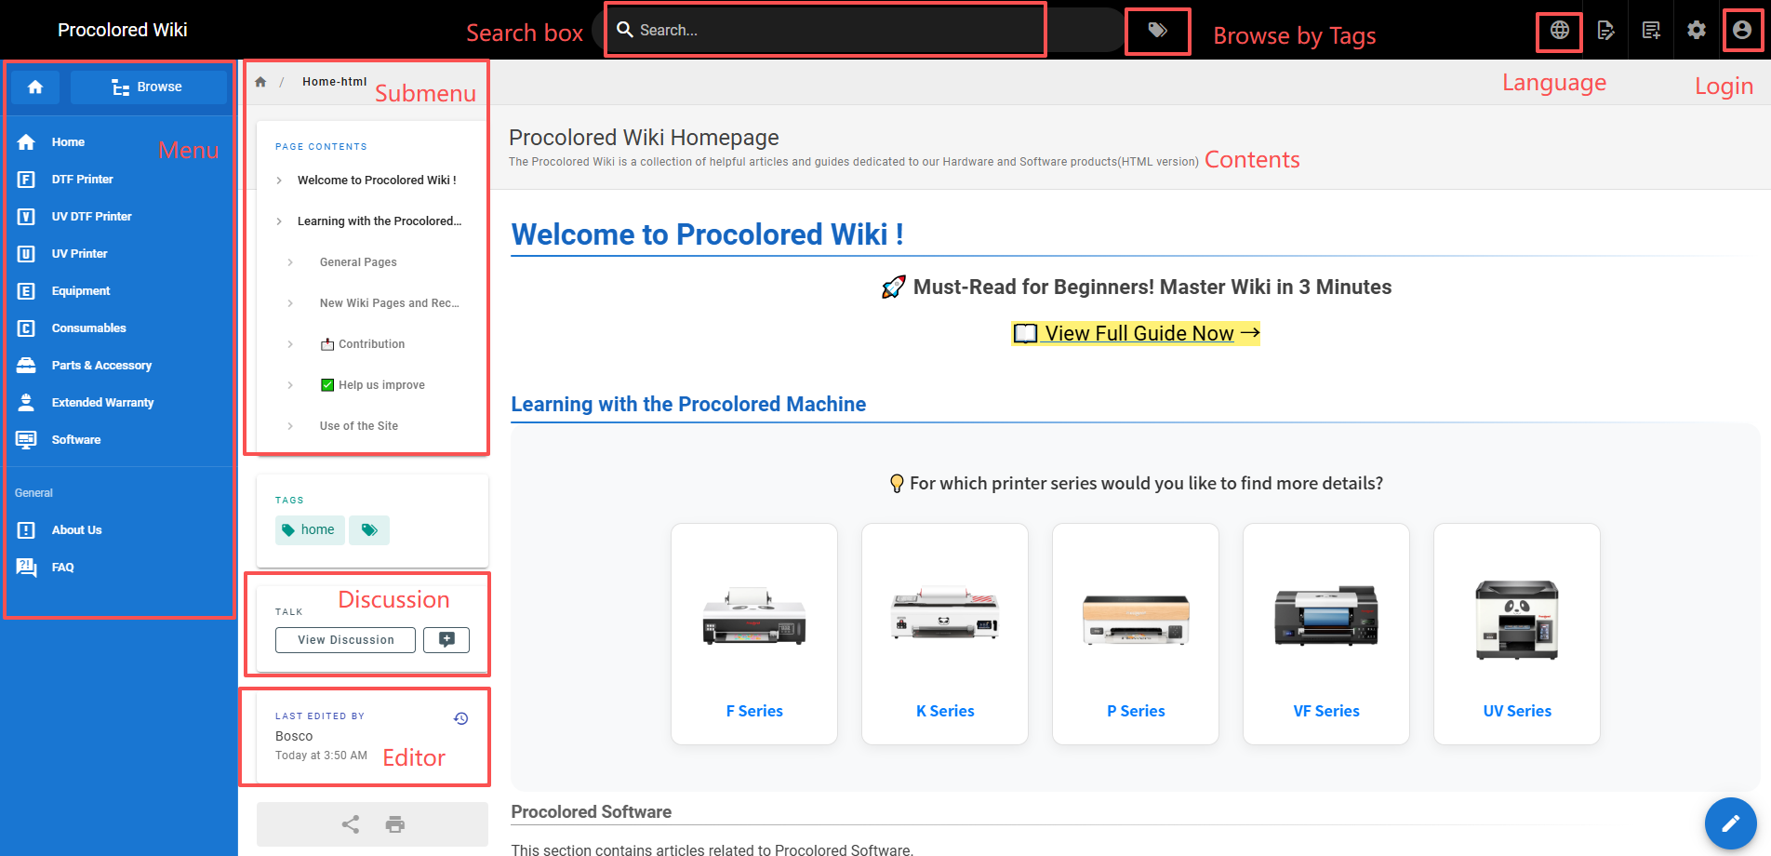The width and height of the screenshot is (1771, 856).
Task: Click Use of the Site contents entry
Action: click(x=359, y=426)
